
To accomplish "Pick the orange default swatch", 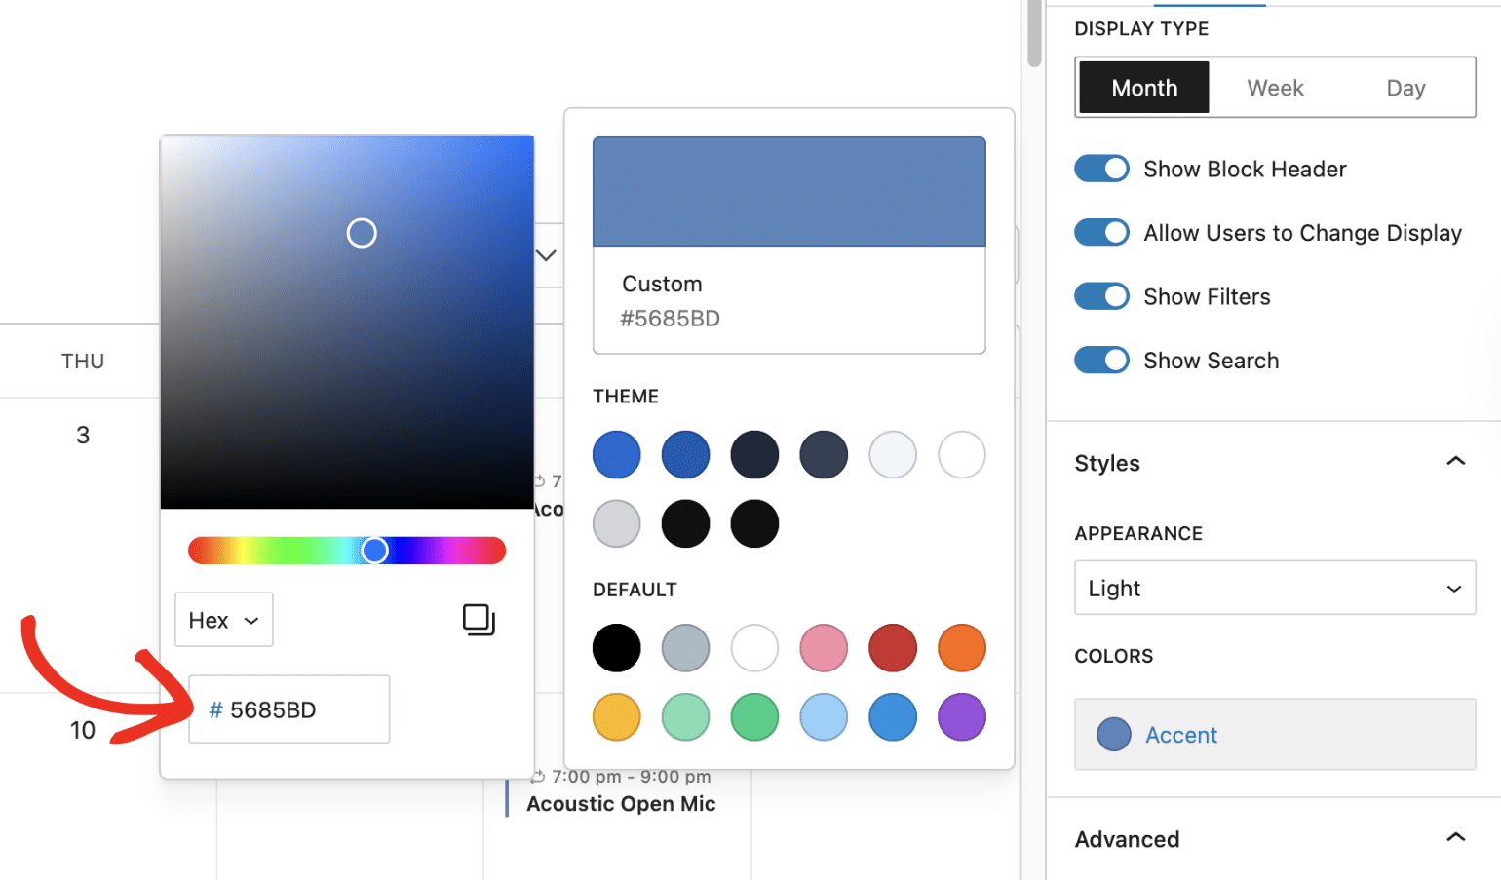I will [x=962, y=648].
